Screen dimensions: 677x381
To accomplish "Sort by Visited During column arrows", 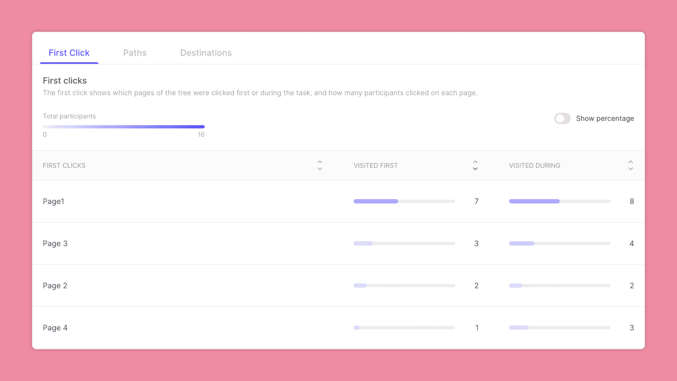I will click(630, 165).
